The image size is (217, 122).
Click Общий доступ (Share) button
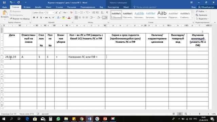tap(206, 7)
